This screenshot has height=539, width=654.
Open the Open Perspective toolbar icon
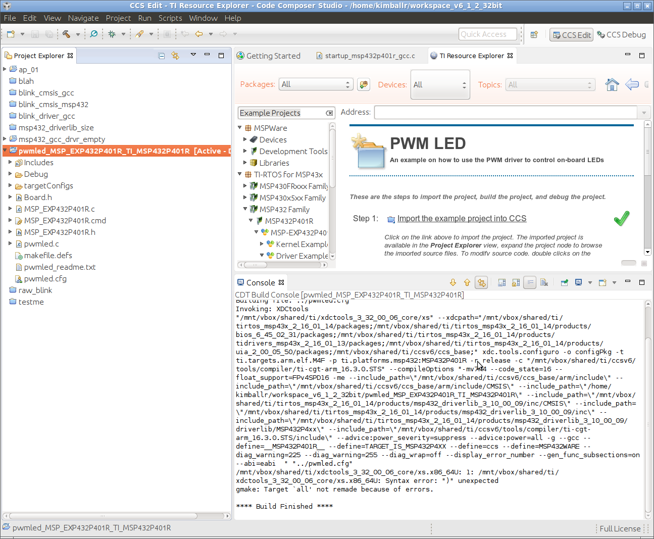[x=534, y=35]
